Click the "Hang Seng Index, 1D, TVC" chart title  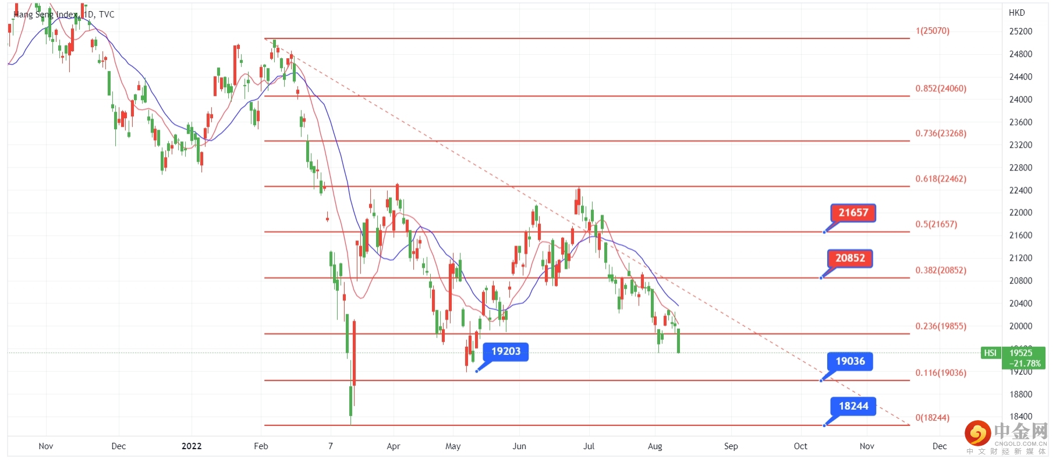coord(64,15)
